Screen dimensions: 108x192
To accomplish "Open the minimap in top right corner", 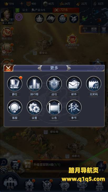I will [x=94, y=17].
